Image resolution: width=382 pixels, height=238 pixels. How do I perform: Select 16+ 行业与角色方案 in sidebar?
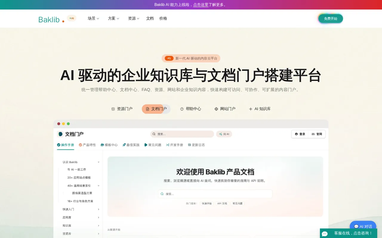tap(80, 201)
